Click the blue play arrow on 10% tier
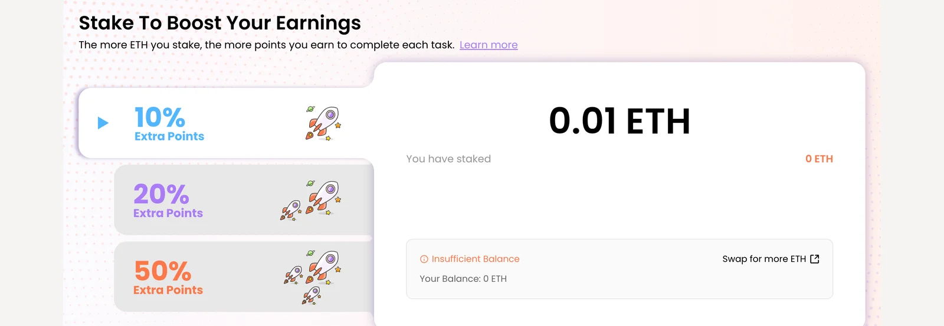The height and width of the screenshot is (326, 944). click(x=103, y=123)
